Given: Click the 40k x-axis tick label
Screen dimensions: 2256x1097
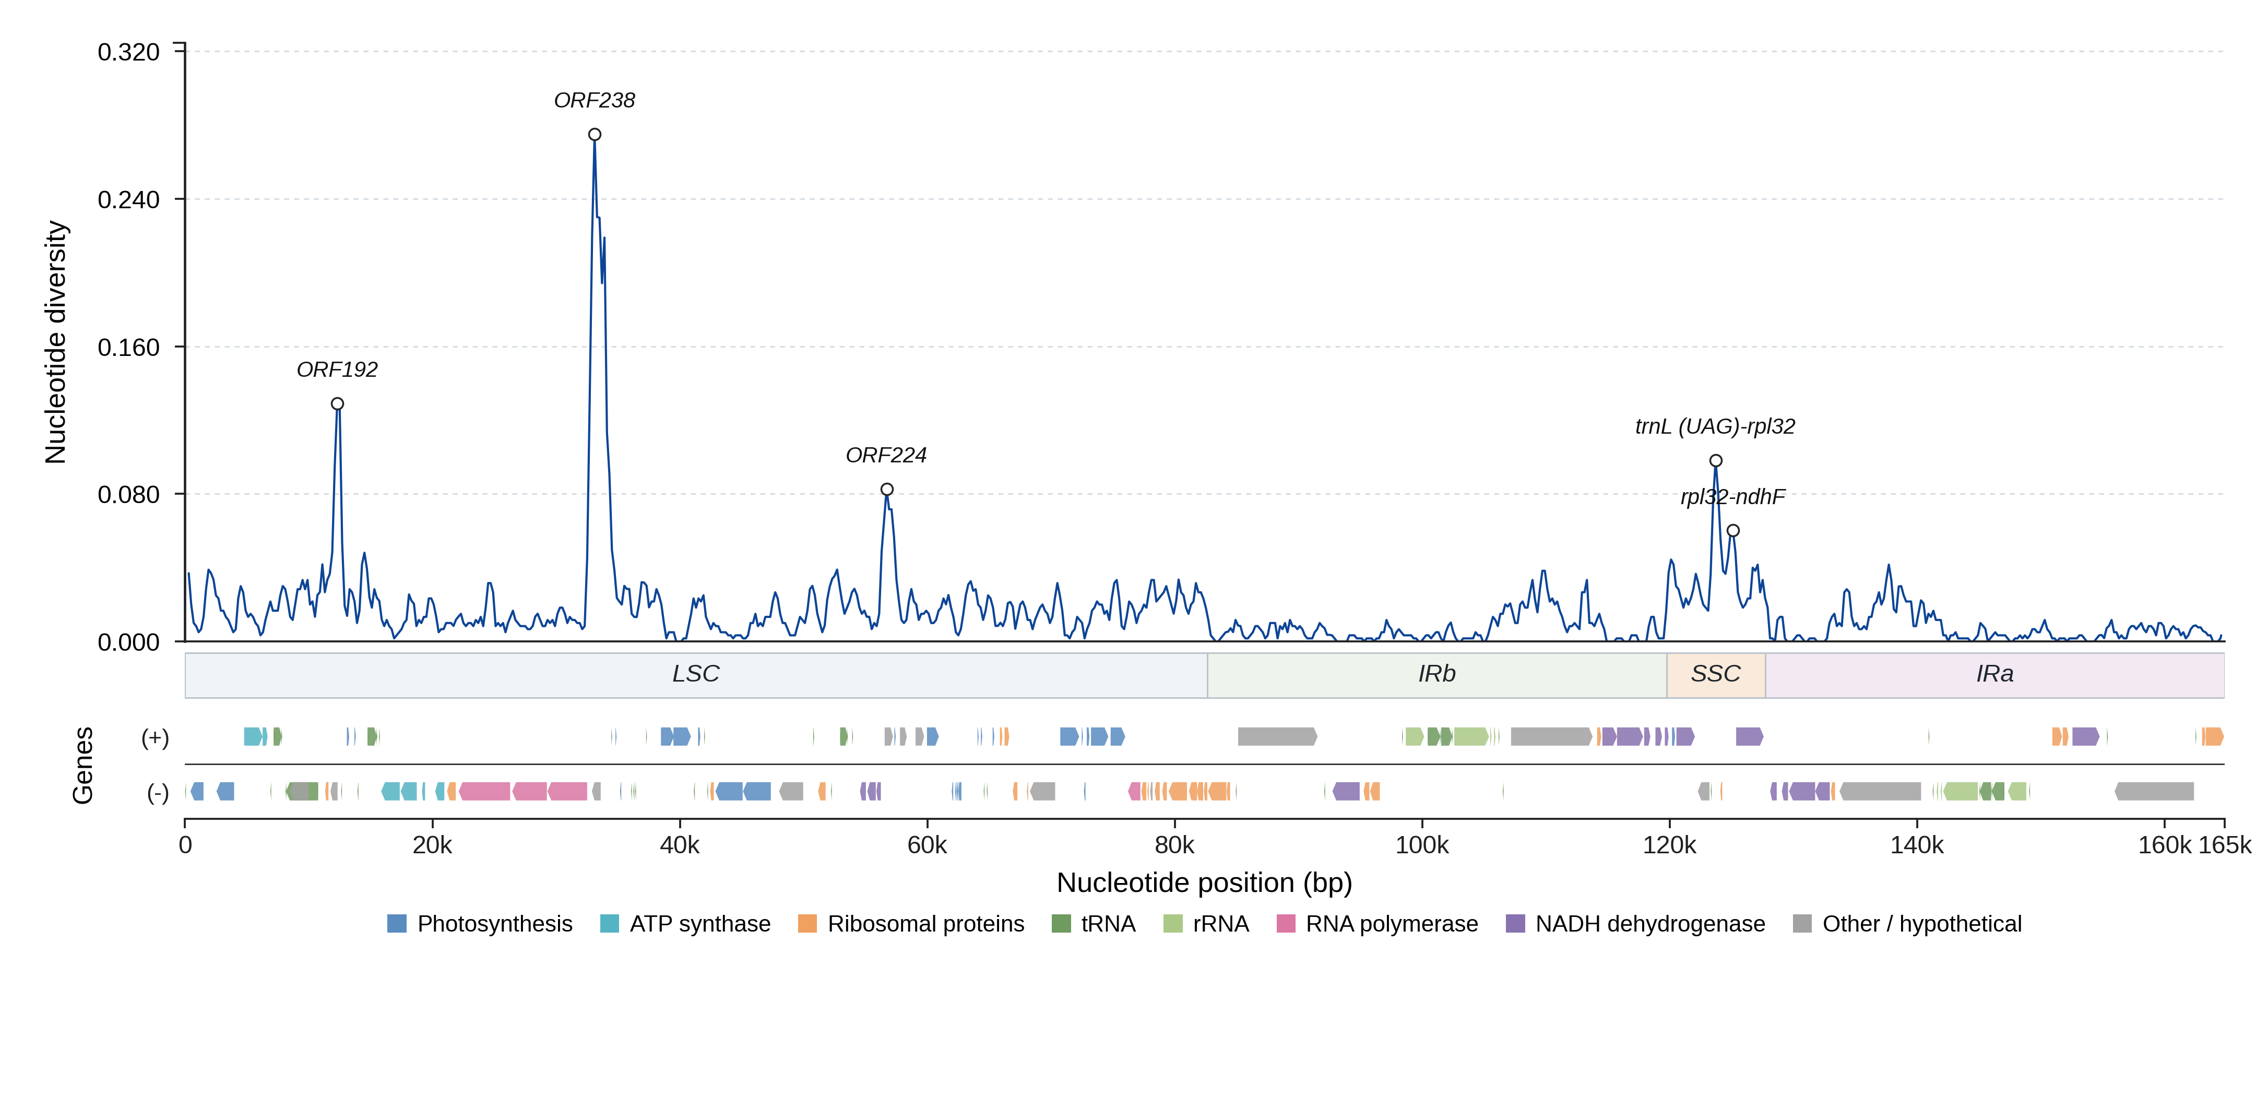Looking at the screenshot, I should coord(680,846).
